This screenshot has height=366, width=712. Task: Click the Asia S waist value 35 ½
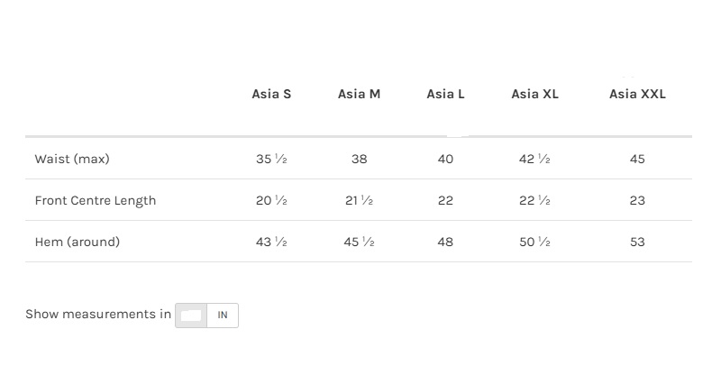click(x=271, y=159)
